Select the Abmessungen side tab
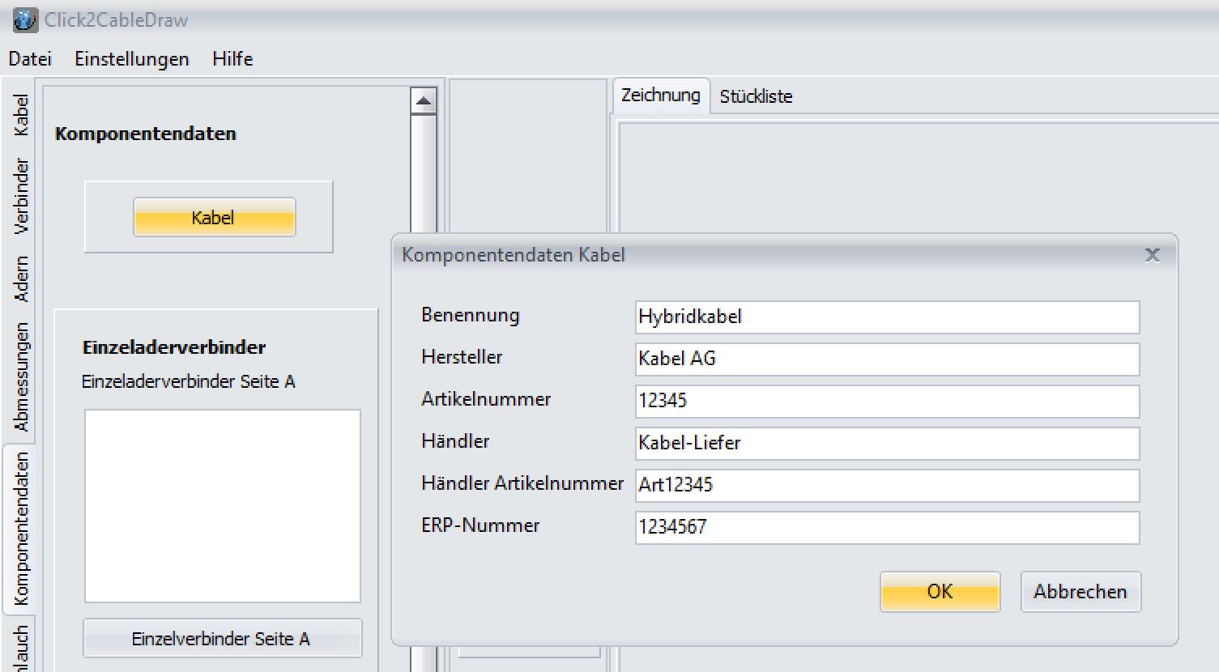The height and width of the screenshot is (672, 1219). (21, 376)
